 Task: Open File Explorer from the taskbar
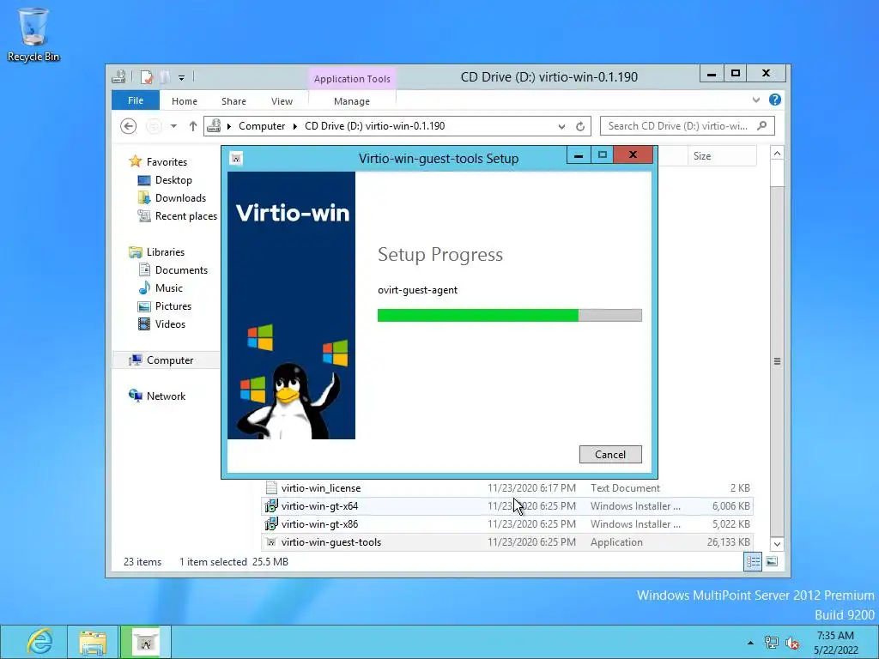click(93, 642)
